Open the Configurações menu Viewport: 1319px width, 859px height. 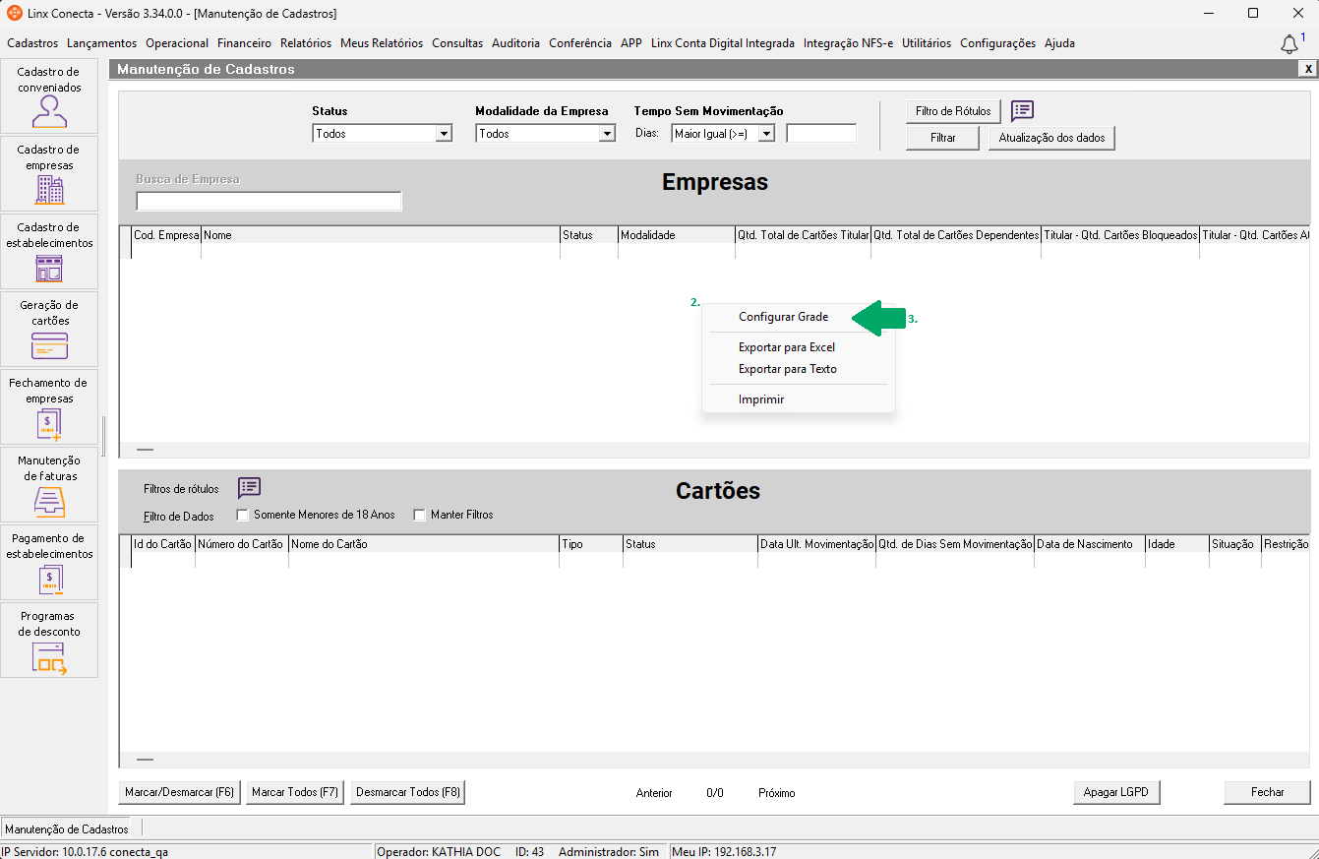click(x=997, y=43)
